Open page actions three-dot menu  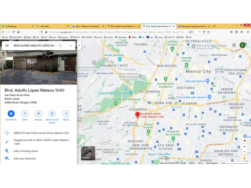click(x=199, y=32)
